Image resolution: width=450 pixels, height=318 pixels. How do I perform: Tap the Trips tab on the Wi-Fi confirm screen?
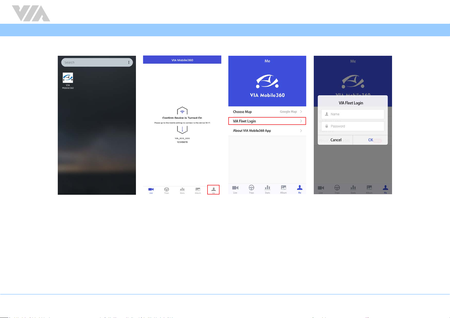click(167, 190)
